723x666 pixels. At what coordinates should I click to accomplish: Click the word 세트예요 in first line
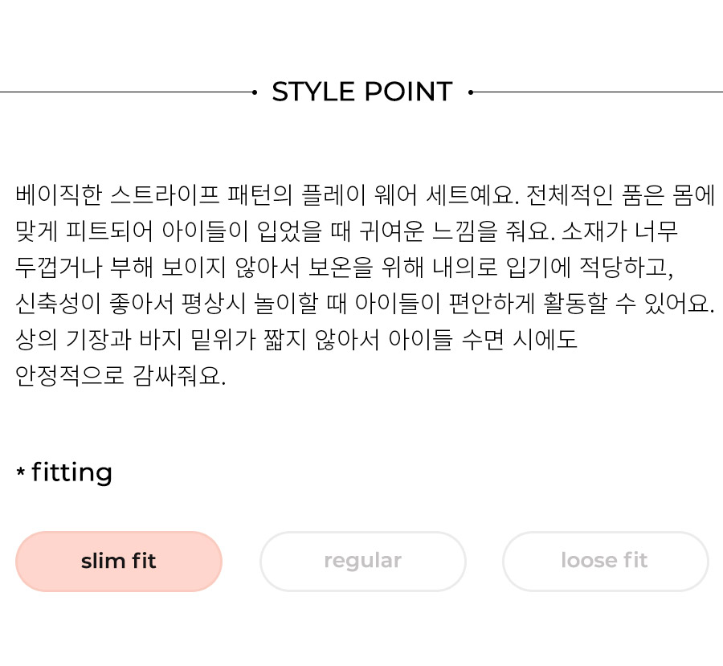pos(472,195)
